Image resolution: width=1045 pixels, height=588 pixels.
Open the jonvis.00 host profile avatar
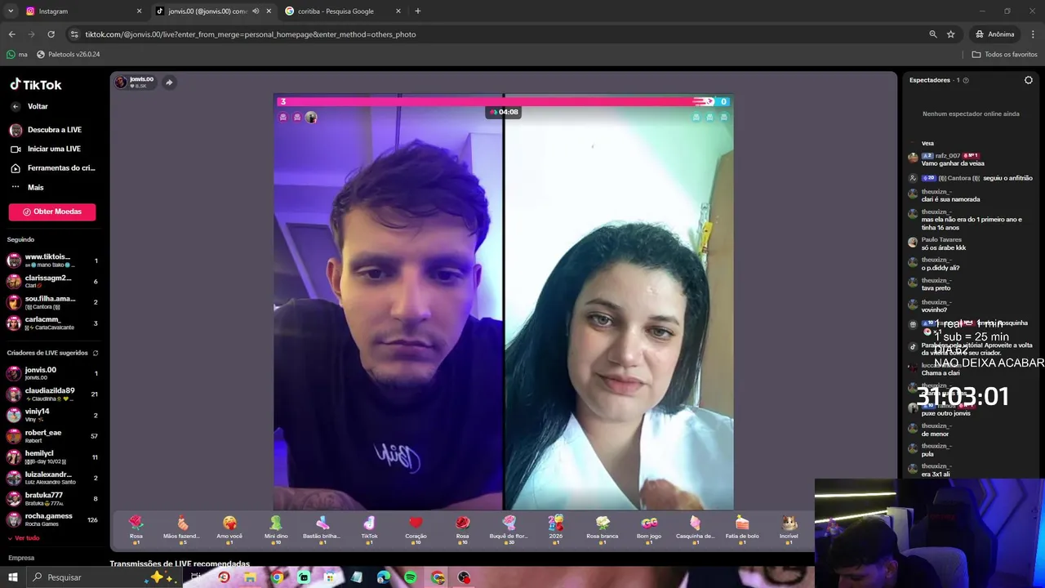[x=121, y=82]
